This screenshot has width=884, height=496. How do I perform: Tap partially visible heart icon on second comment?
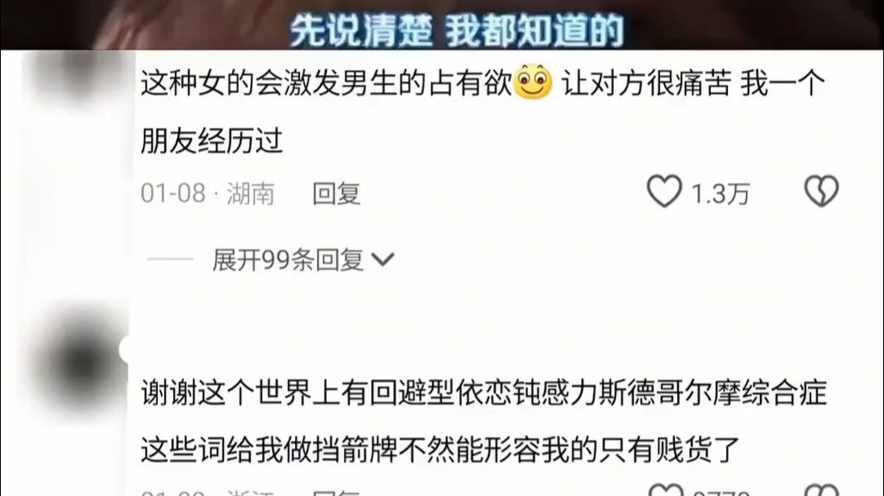click(x=665, y=489)
